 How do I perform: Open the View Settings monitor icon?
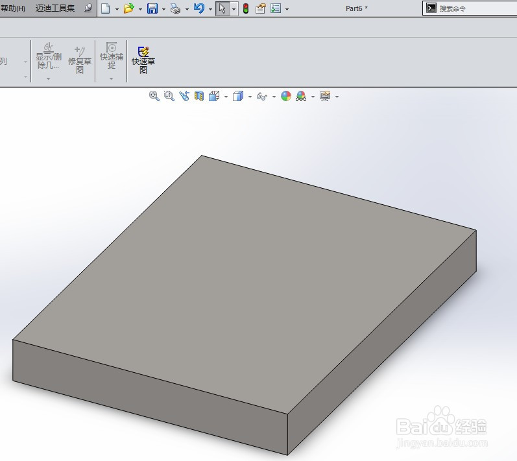click(x=325, y=96)
